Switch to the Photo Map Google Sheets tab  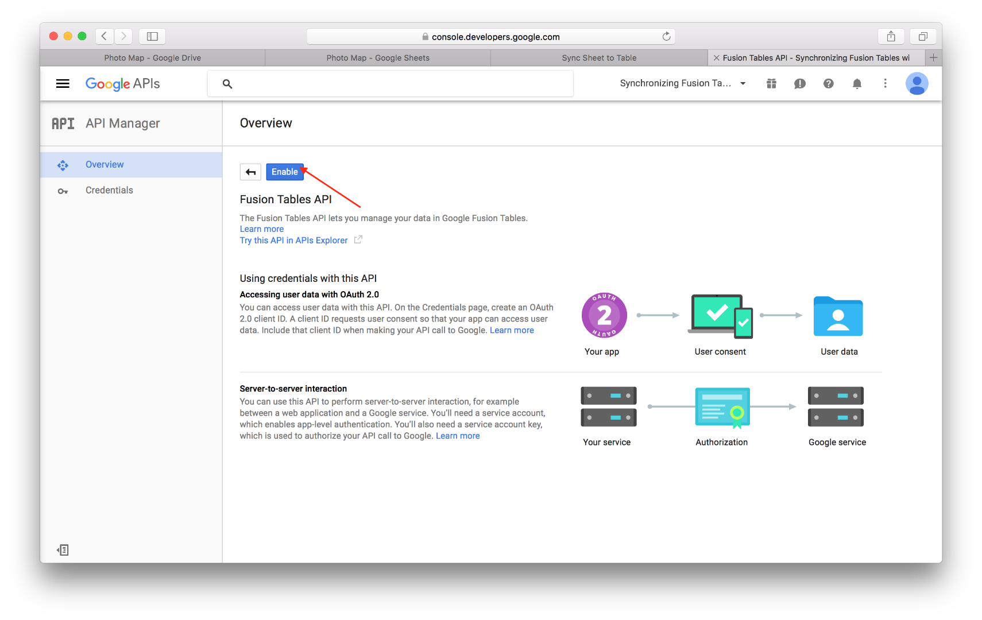[x=377, y=57]
